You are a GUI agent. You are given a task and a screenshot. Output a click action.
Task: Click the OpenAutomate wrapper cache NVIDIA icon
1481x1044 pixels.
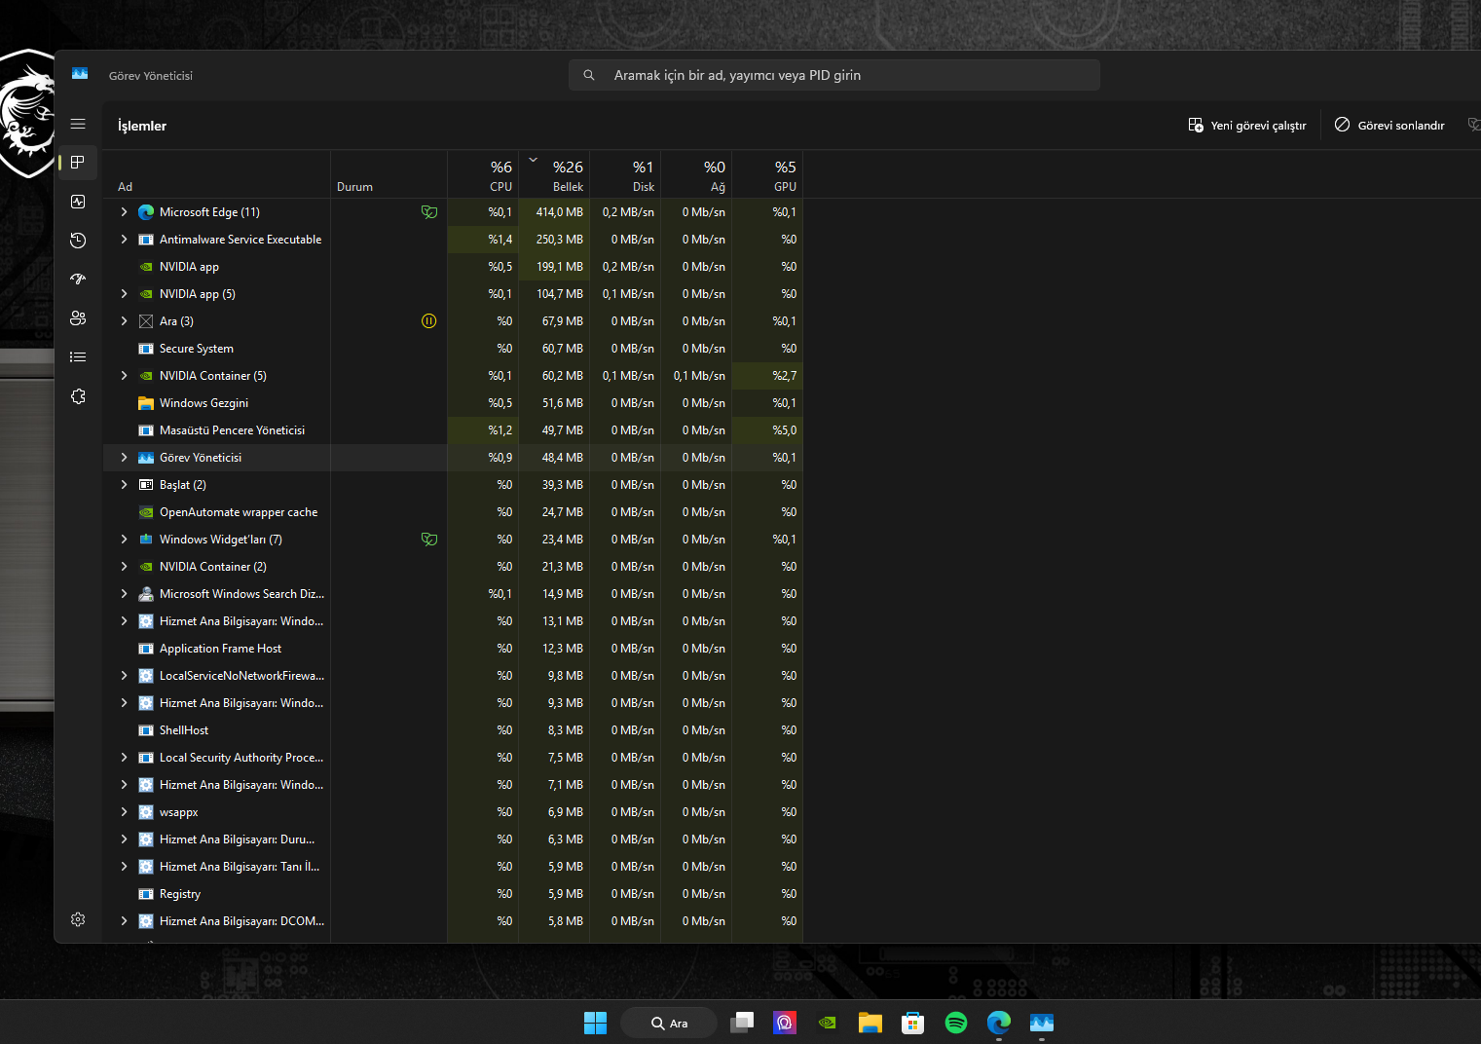pyautogui.click(x=146, y=512)
